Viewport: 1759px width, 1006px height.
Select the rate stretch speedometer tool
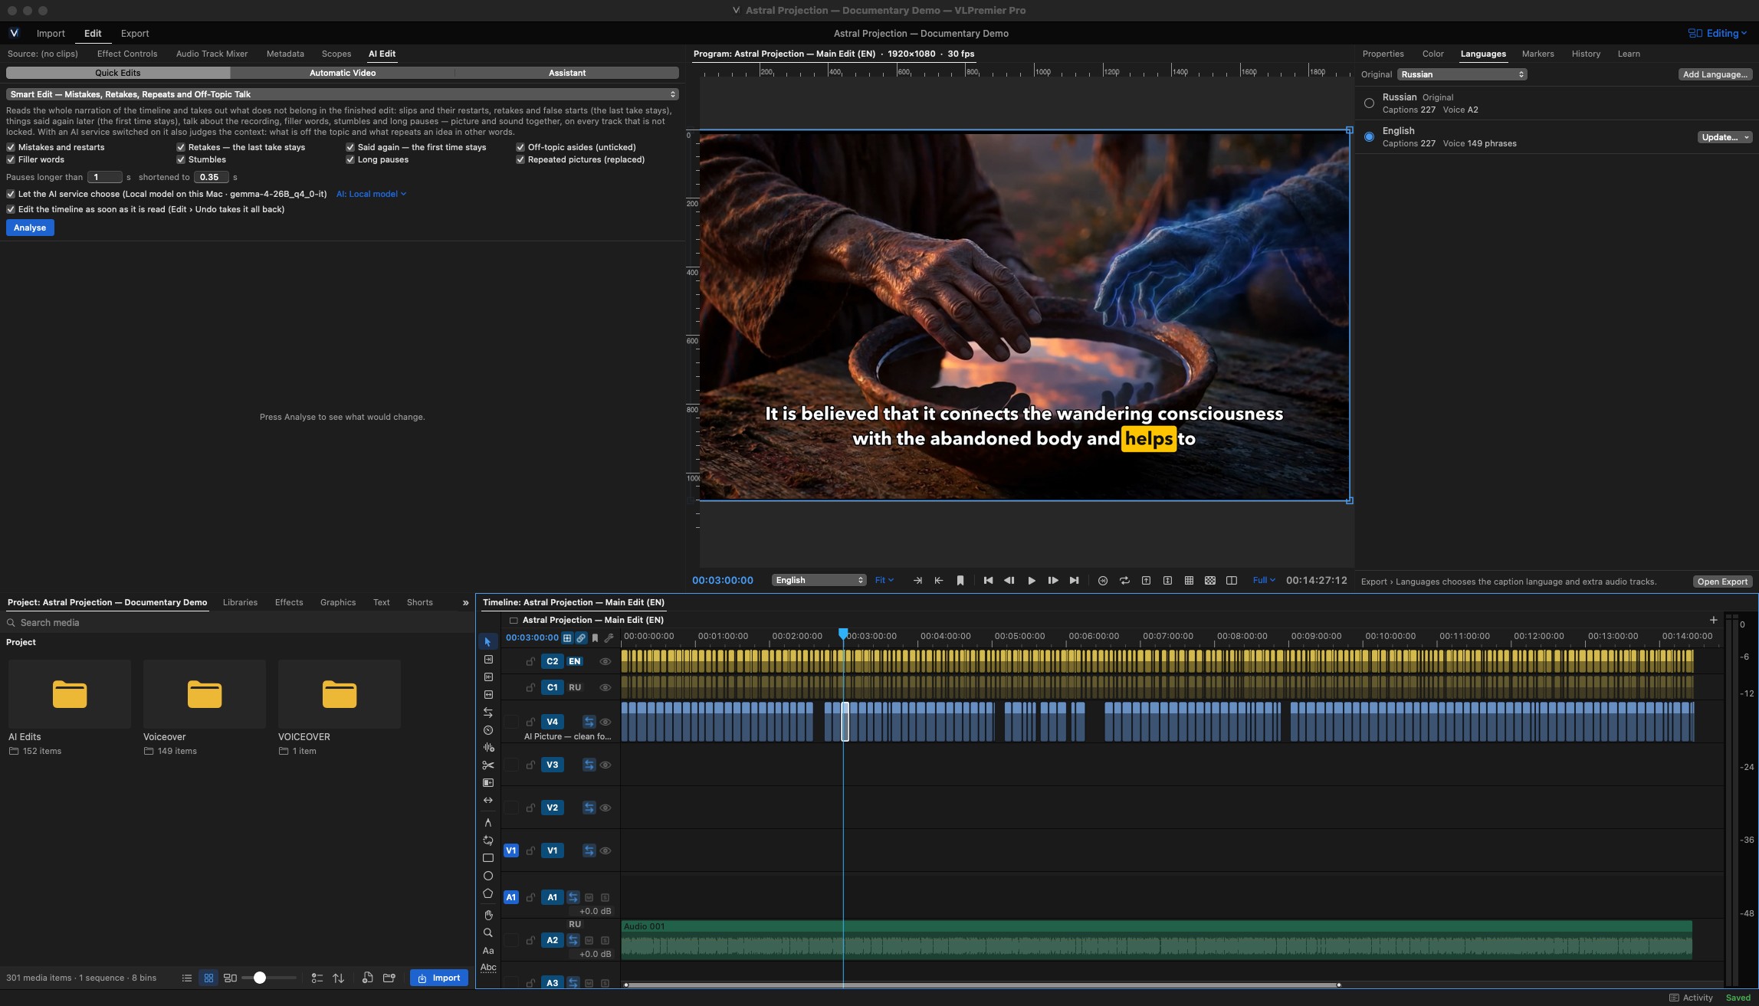(x=487, y=730)
